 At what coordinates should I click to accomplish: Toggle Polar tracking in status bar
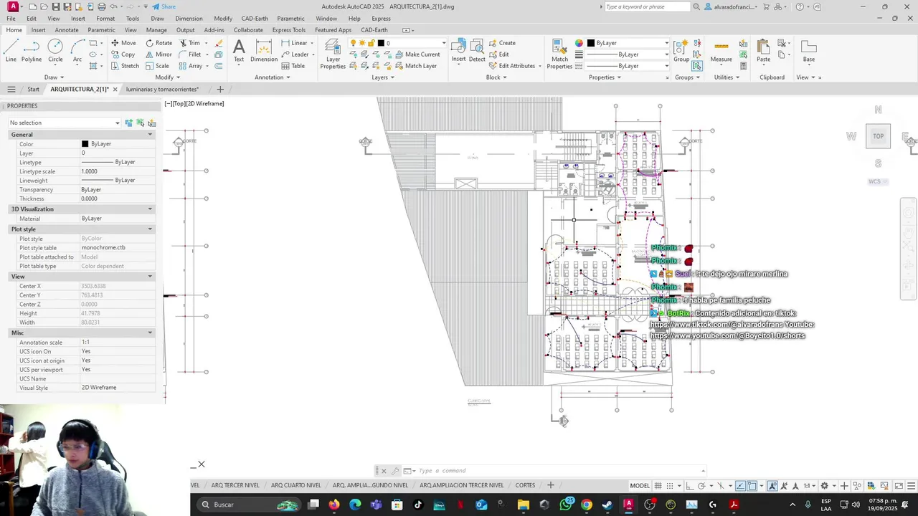(x=702, y=486)
